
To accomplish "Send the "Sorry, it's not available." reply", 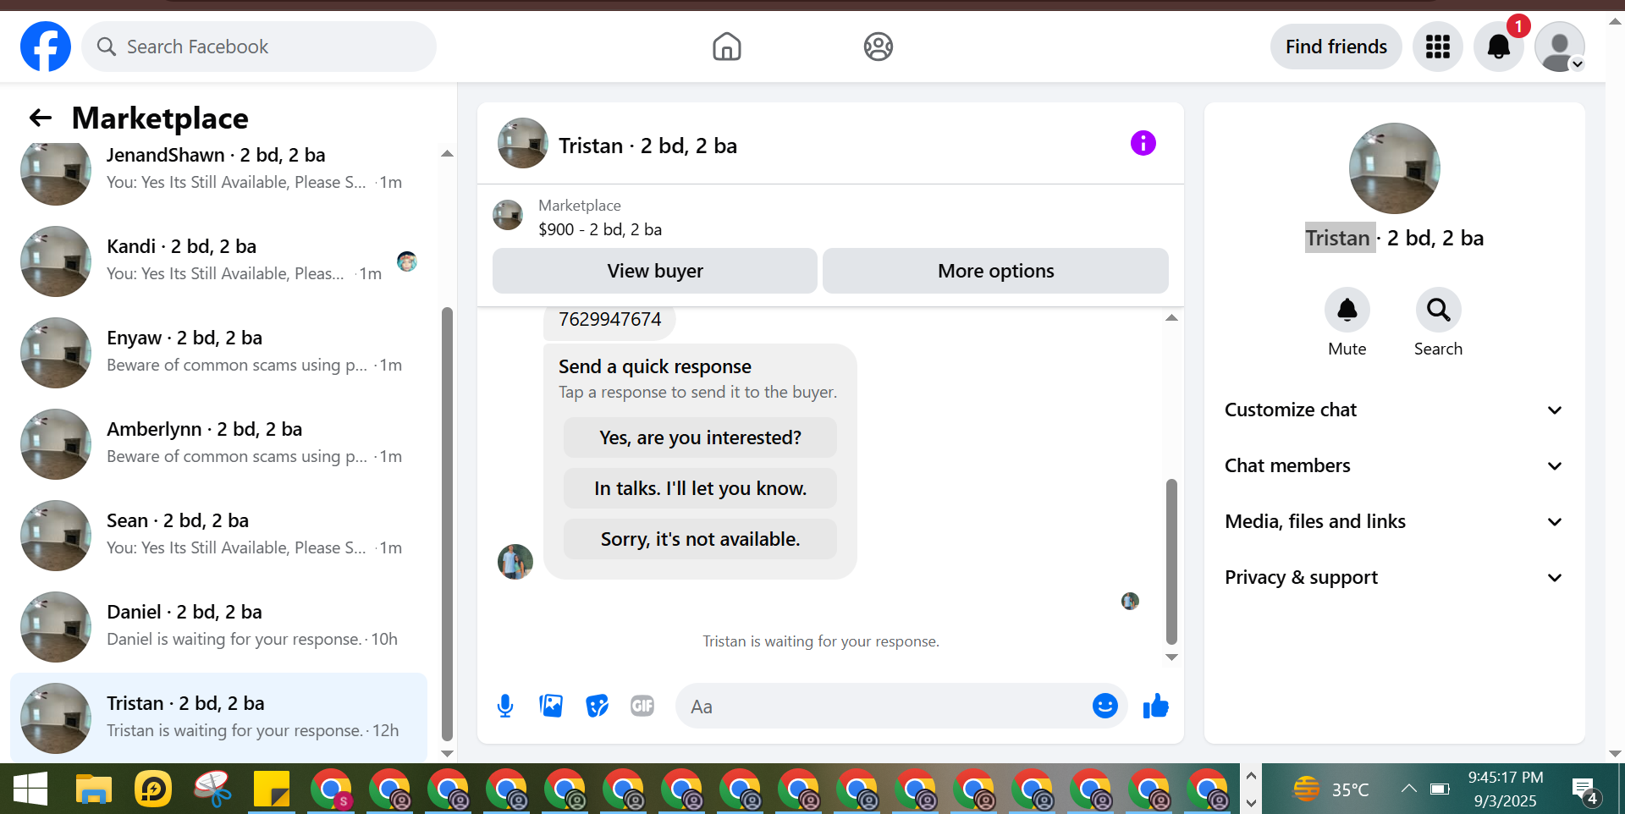I will [700, 539].
